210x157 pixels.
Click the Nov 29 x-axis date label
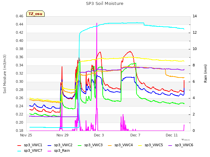(62, 135)
